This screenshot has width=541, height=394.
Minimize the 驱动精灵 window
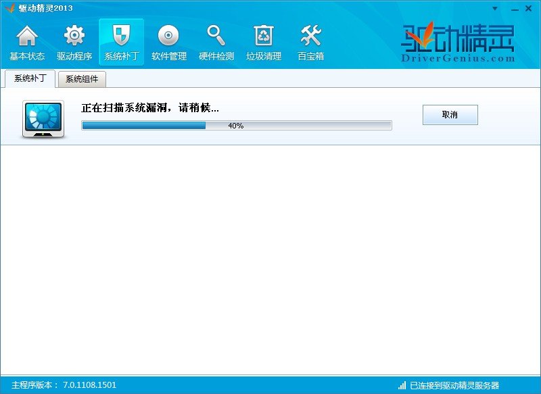515,9
